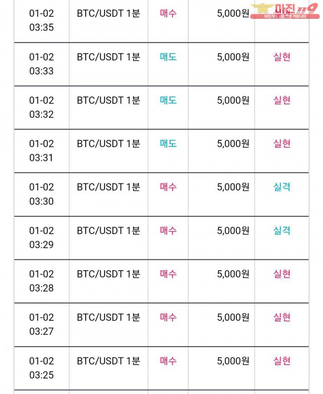Screen dimensions: 323x394
Task: Click 실현 result in the 03:31 row
Action: [x=282, y=144]
